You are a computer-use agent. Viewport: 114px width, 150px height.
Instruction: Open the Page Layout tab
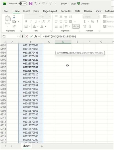(50, 11)
